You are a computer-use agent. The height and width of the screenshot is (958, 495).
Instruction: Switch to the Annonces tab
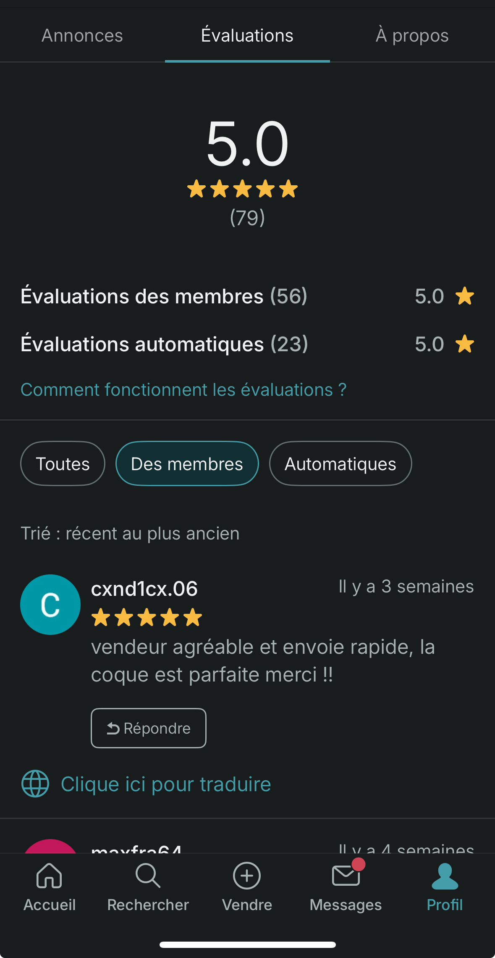point(82,36)
